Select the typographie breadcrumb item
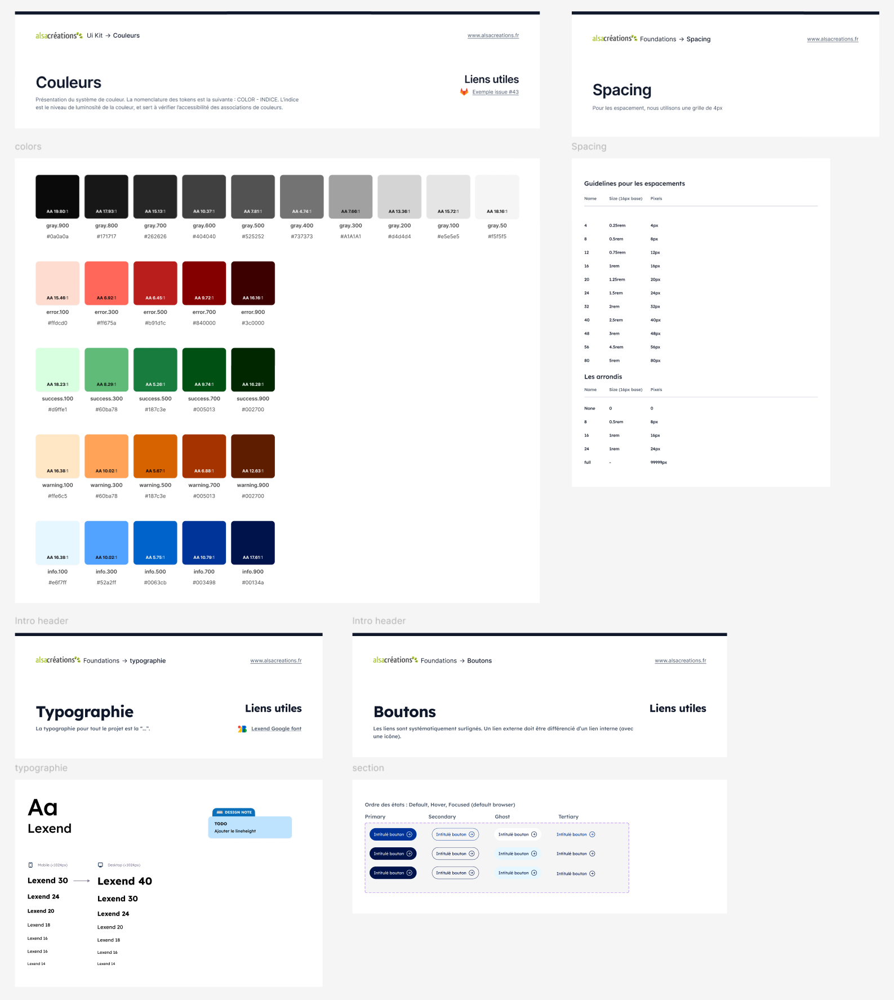Image resolution: width=894 pixels, height=1000 pixels. coord(148,661)
